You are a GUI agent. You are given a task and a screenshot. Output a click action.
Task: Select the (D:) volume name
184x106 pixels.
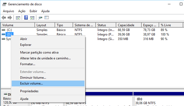(9, 34)
